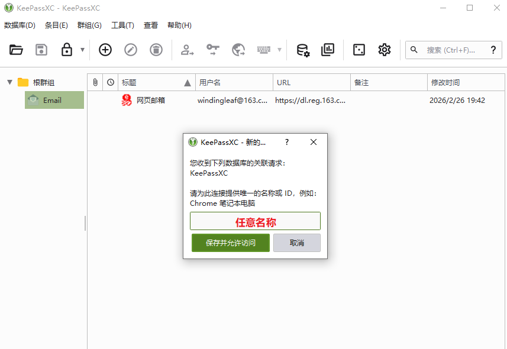The width and height of the screenshot is (507, 349).
Task: Open the 群组(G) menu
Action: click(x=89, y=25)
